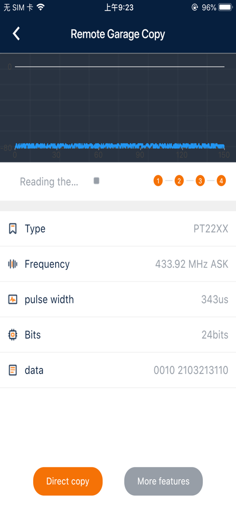
Task: Select step 3 indicator circle
Action: pos(200,180)
